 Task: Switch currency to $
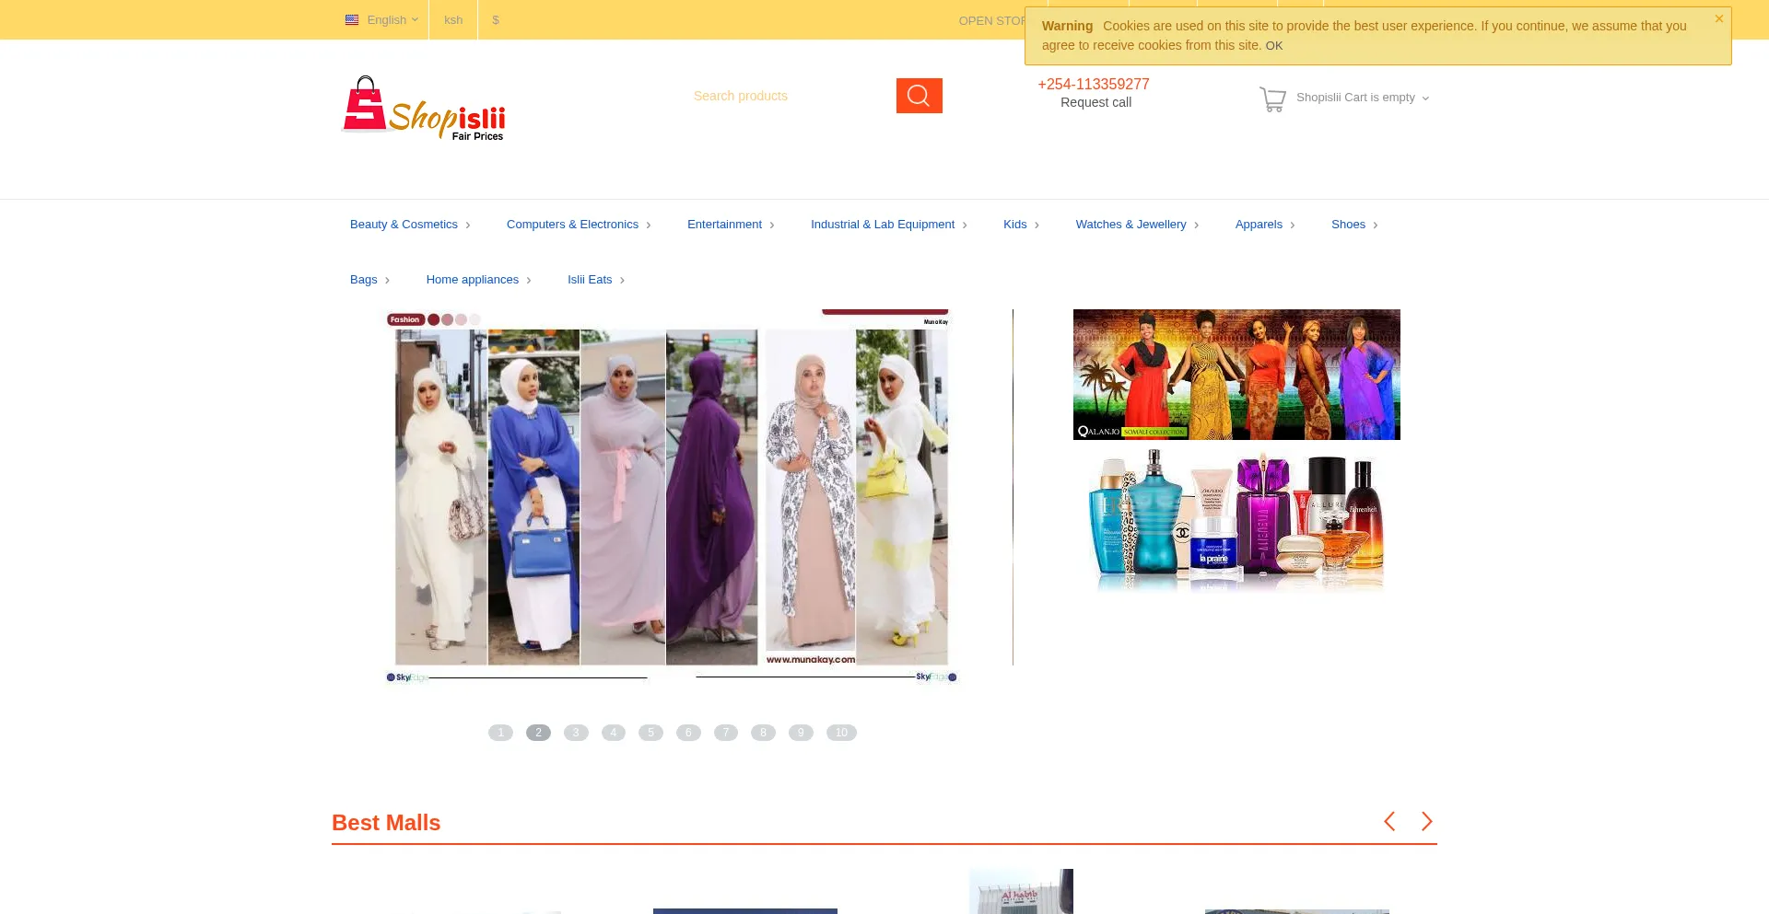(x=496, y=19)
